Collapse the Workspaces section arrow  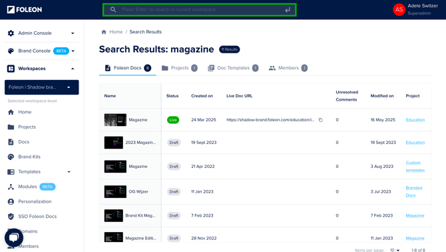[x=73, y=69]
